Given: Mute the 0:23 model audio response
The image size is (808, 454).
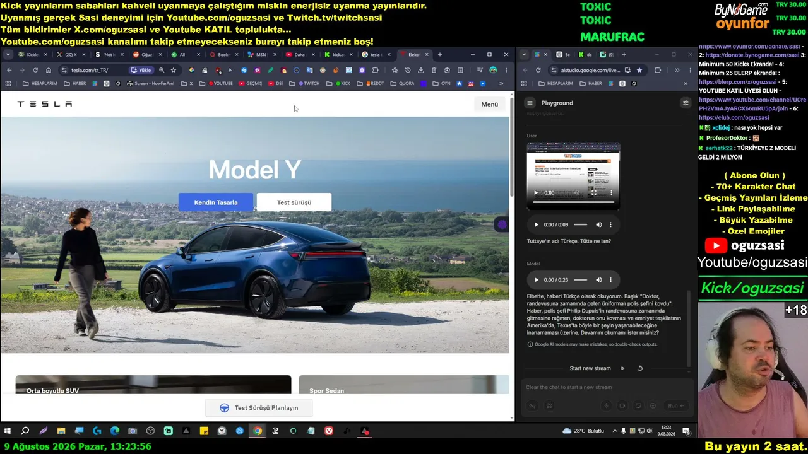Looking at the screenshot, I should click(599, 280).
